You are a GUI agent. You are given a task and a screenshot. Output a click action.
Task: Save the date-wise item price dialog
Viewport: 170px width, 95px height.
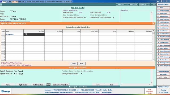tap(74, 64)
